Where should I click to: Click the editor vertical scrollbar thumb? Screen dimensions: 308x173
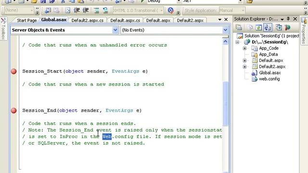[x=225, y=104]
